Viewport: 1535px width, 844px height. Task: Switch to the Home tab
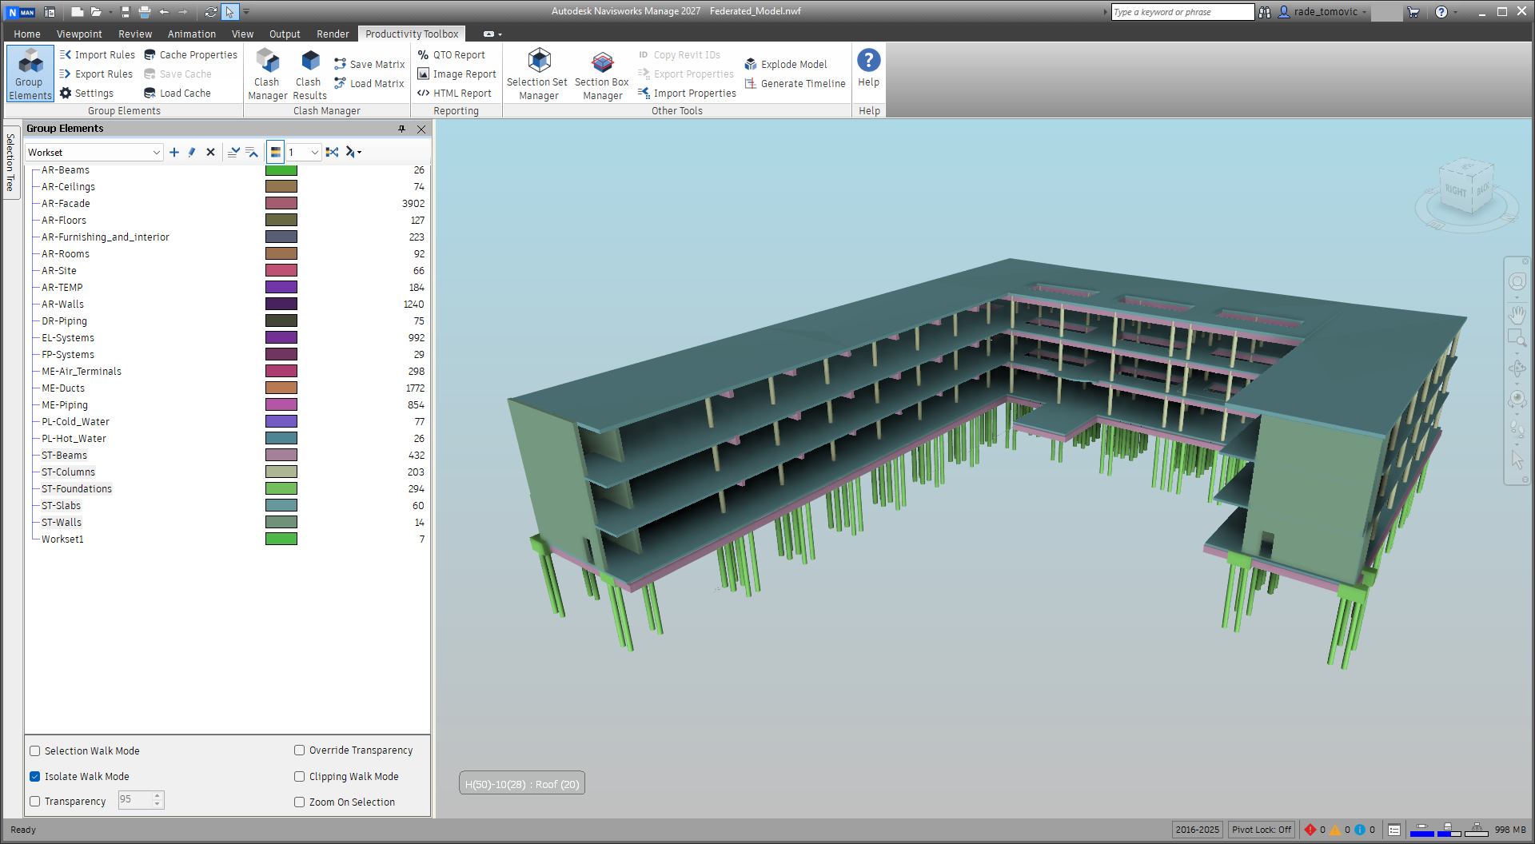click(x=27, y=34)
